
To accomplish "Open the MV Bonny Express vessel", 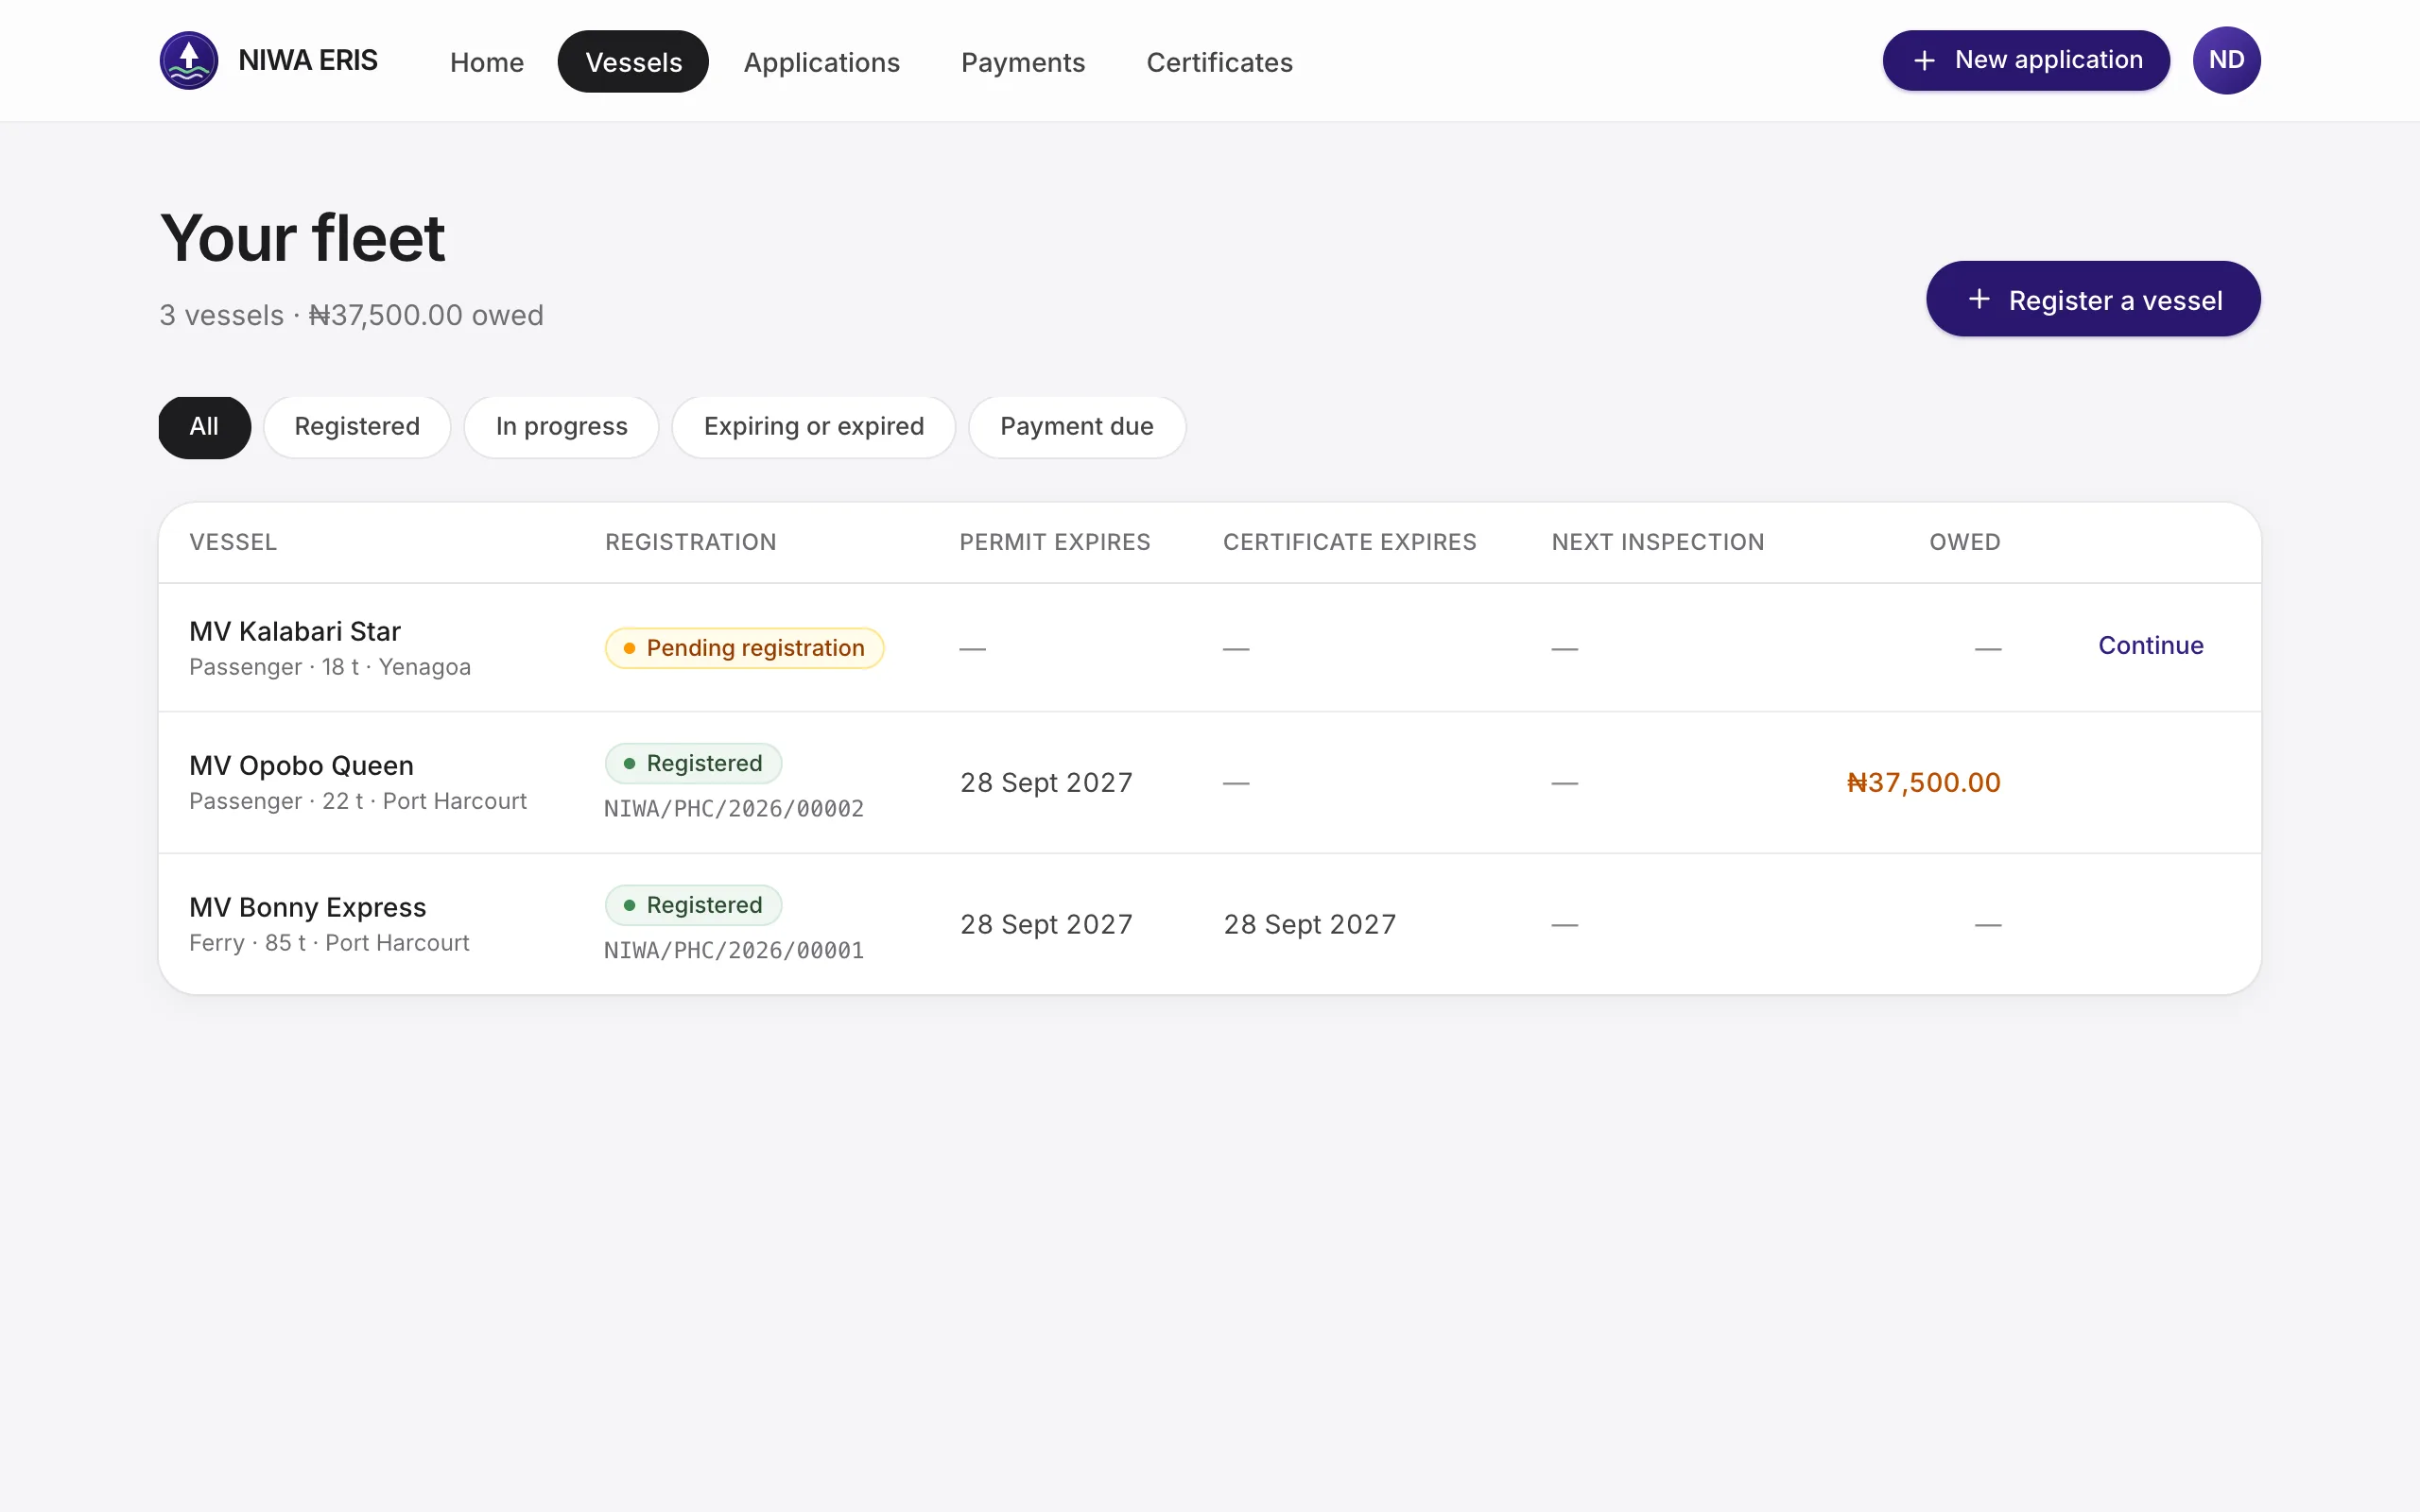I will click(307, 907).
